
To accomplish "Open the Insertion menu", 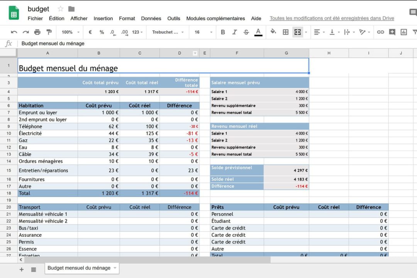I will (x=103, y=19).
